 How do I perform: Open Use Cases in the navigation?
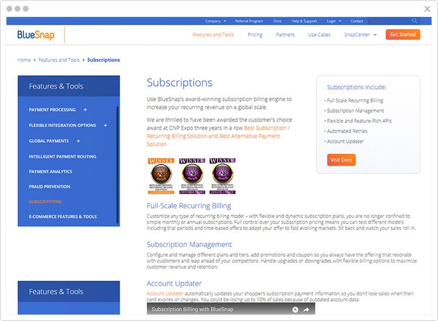coord(319,34)
